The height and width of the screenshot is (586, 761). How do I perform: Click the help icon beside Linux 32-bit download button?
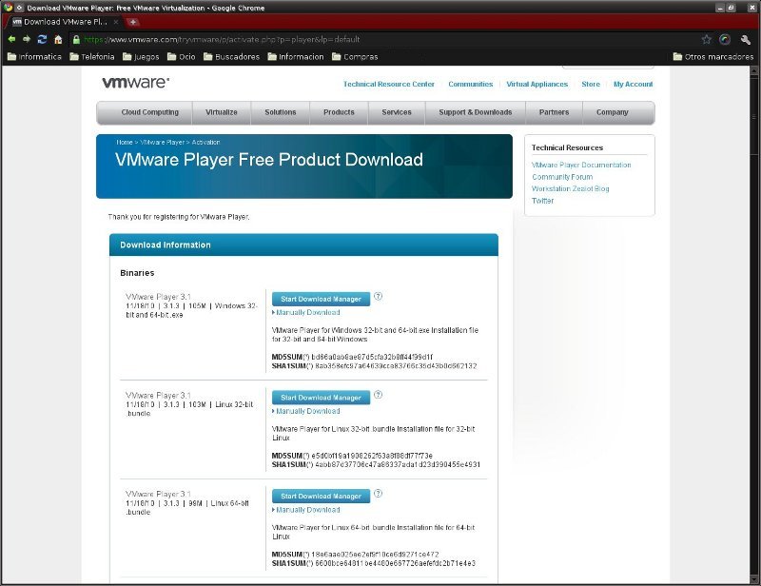pyautogui.click(x=378, y=395)
